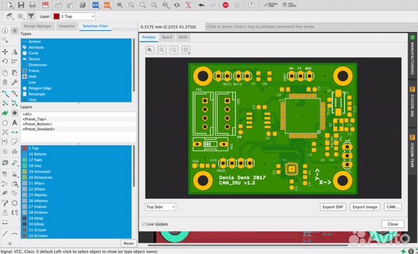Click the redraw refresh arrows icon

pos(177,5)
